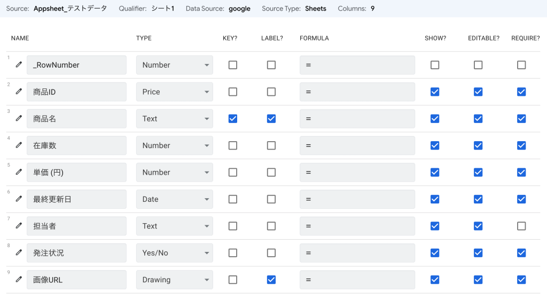The image size is (547, 302).
Task: Expand the Yes/No type dropdown for 発注状況
Action: 174,253
